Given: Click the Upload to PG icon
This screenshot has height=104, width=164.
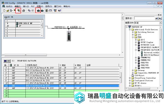Looking at the screenshot, I should [42, 11].
